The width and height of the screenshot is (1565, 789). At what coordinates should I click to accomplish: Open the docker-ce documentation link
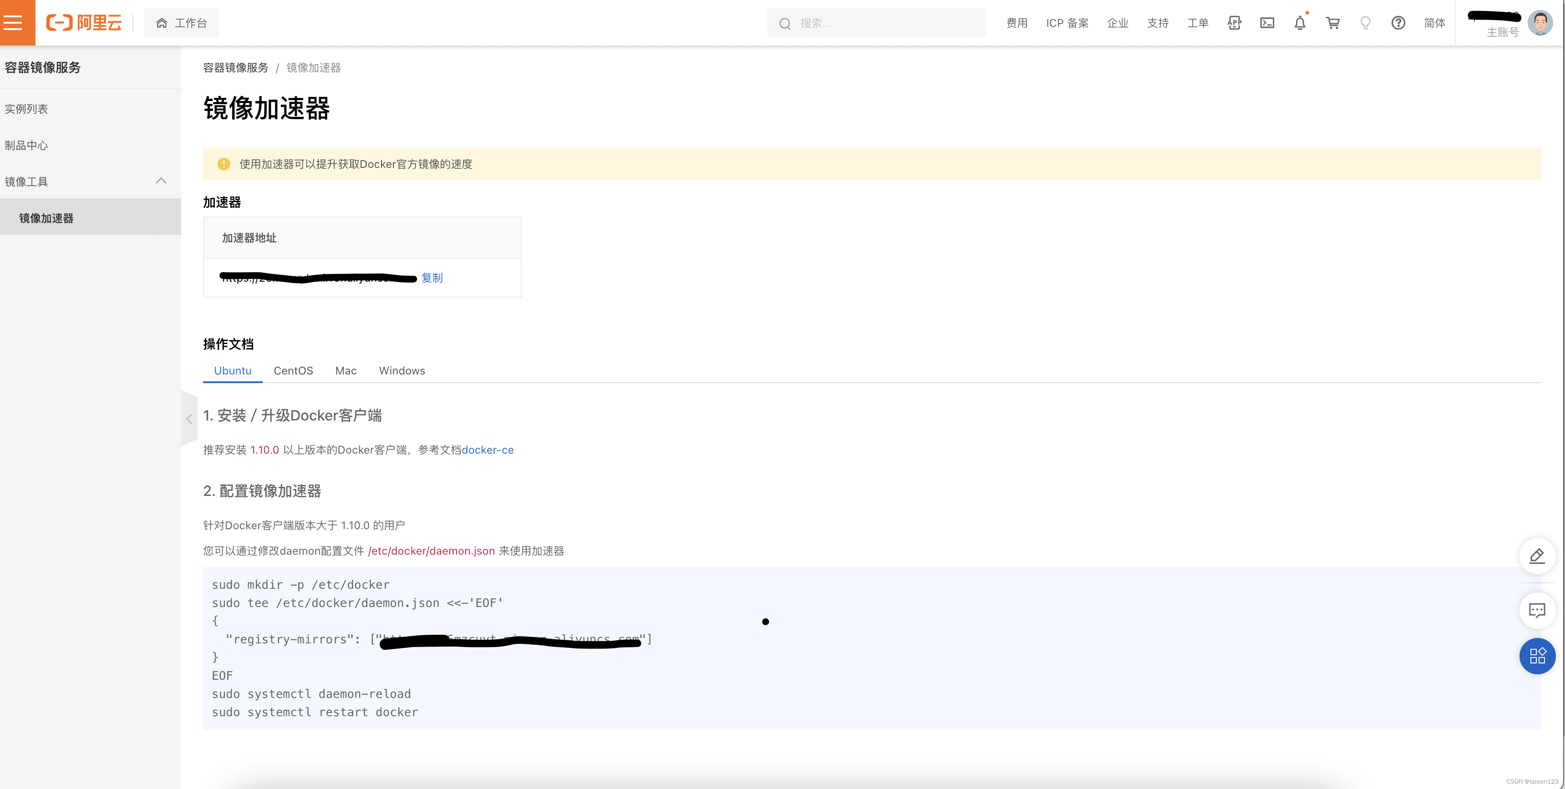(487, 450)
